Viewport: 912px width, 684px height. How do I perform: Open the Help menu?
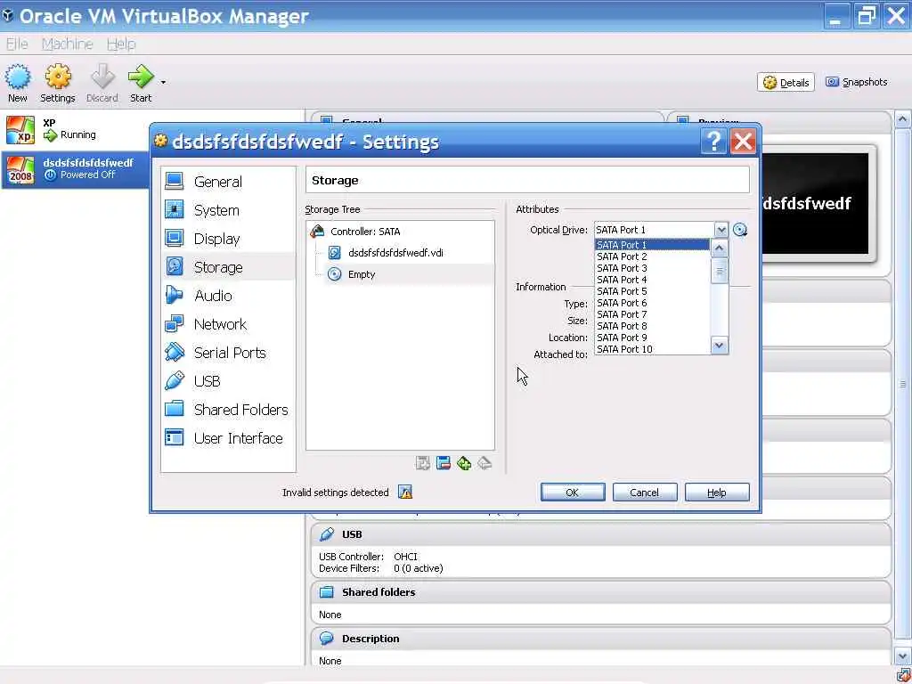click(121, 44)
